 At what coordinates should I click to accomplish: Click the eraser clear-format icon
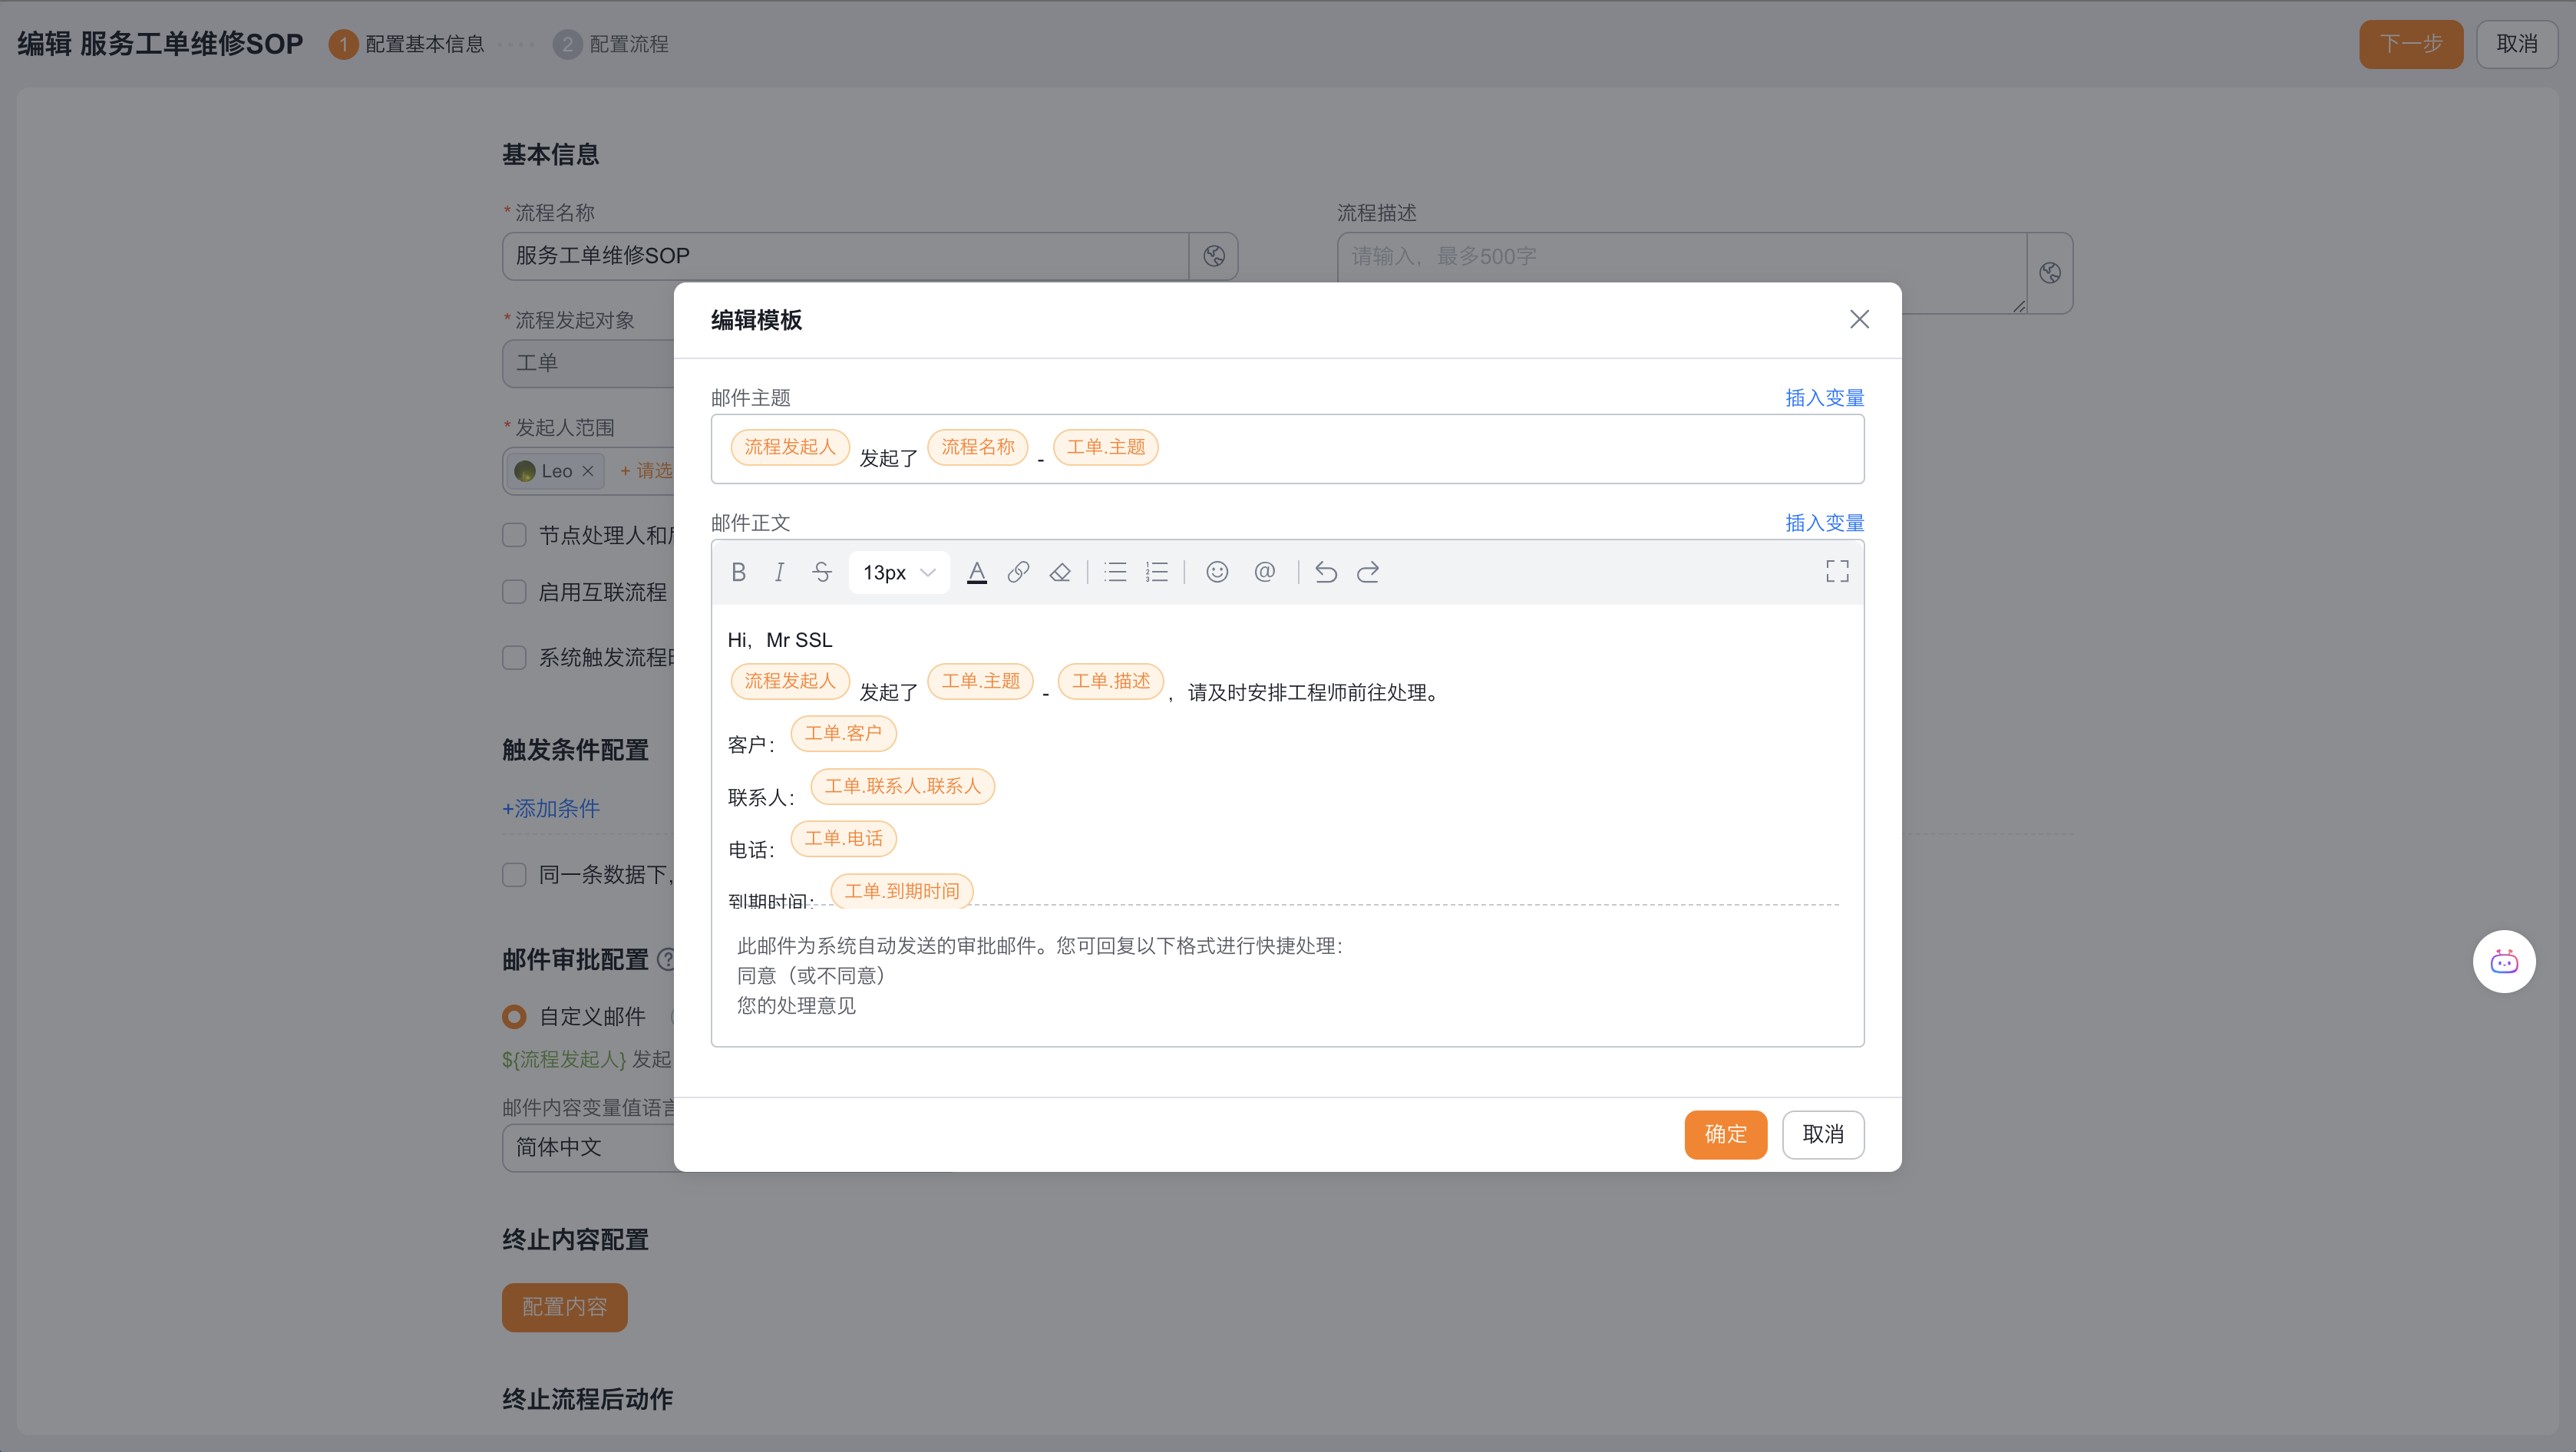[x=1060, y=572]
